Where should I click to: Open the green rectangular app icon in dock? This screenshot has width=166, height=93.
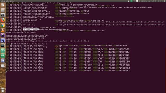click(x=3, y=56)
